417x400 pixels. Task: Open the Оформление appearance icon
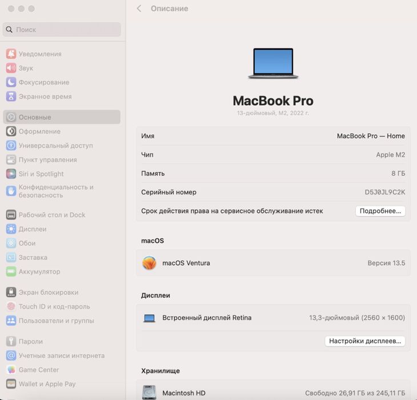pyautogui.click(x=11, y=131)
